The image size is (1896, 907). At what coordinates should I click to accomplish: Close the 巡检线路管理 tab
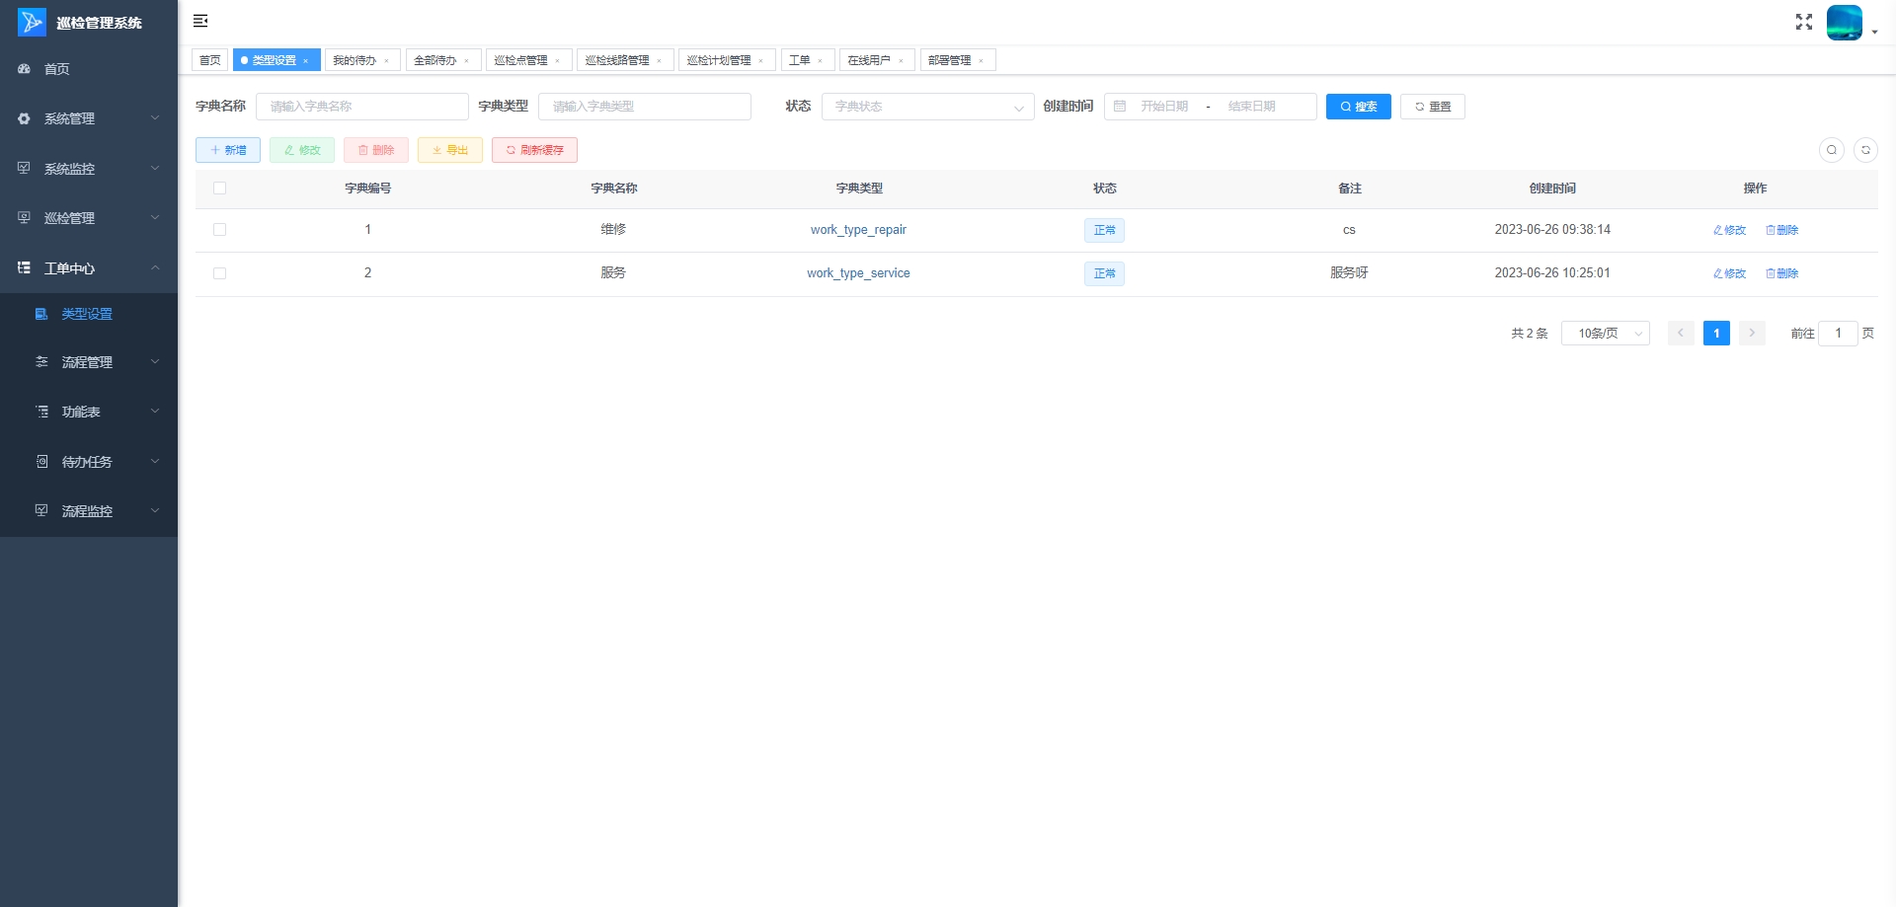[660, 61]
